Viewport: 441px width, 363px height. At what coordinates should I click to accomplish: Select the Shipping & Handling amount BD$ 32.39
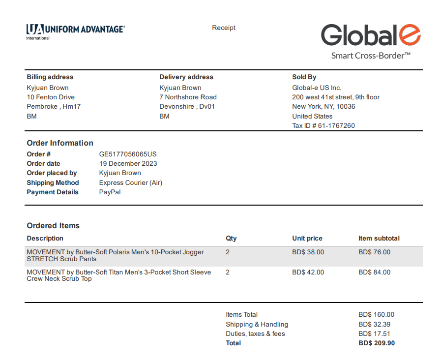374,325
